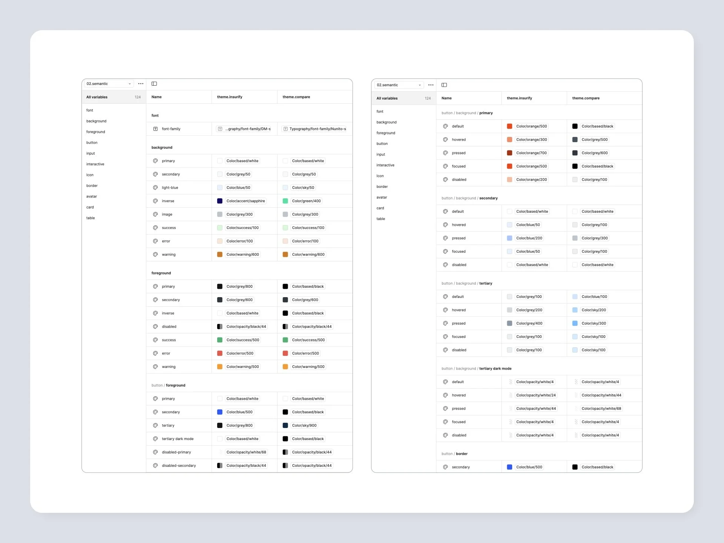Click theme.compare column header in left panel

pos(296,97)
